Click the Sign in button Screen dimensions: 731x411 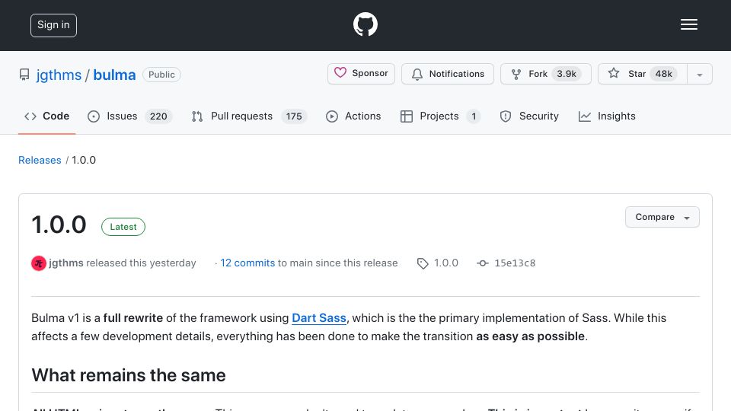[53, 25]
